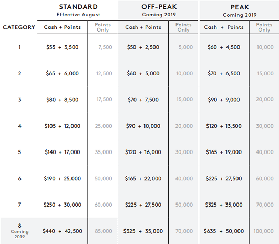The height and width of the screenshot is (244, 279).
Task: Click peak $60 + 4,500 category 1 cell
Action: pos(224,47)
